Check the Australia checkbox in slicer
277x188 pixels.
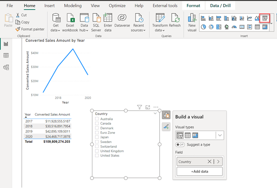click(x=97, y=119)
